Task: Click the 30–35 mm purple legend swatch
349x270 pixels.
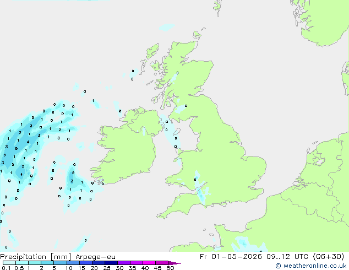Action: tap(124, 263)
